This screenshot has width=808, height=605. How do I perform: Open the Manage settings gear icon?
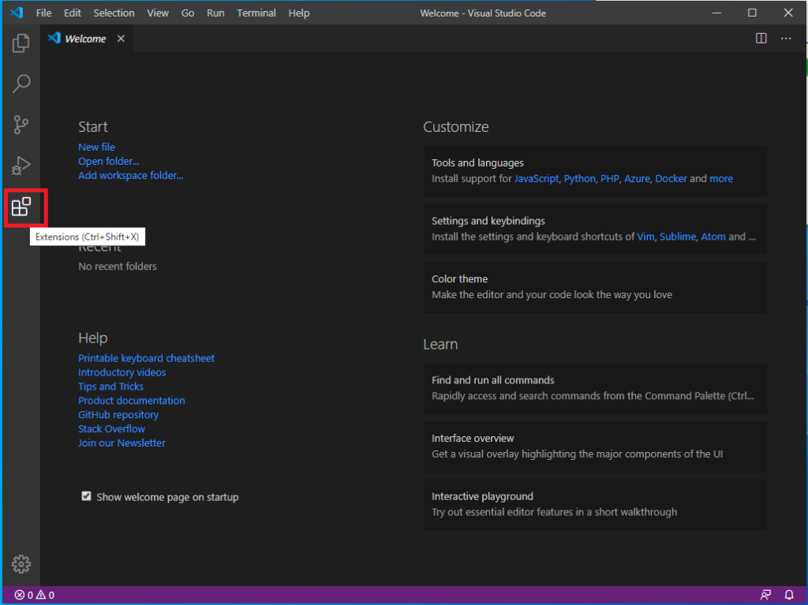tap(21, 564)
